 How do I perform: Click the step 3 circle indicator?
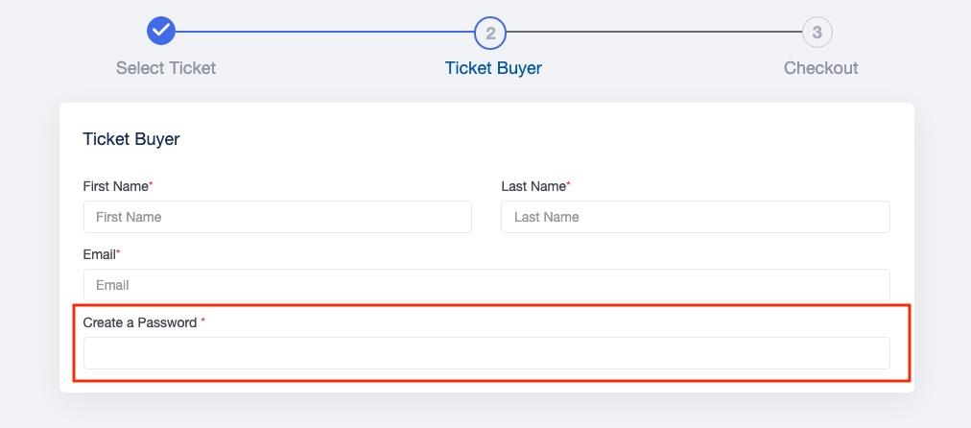pos(817,33)
